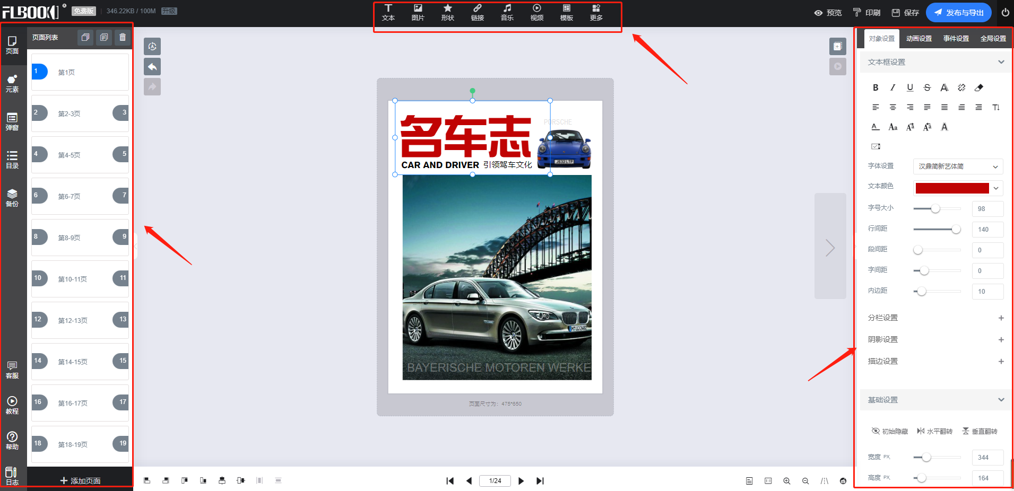
Task: Click the page number field 1/24
Action: click(x=495, y=481)
